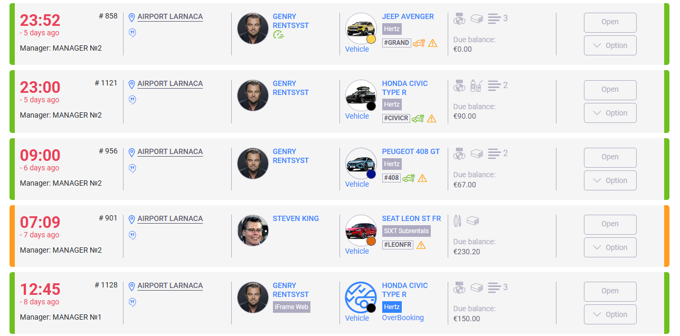
Task: Open booking #1121 with the Open button
Action: [610, 90]
